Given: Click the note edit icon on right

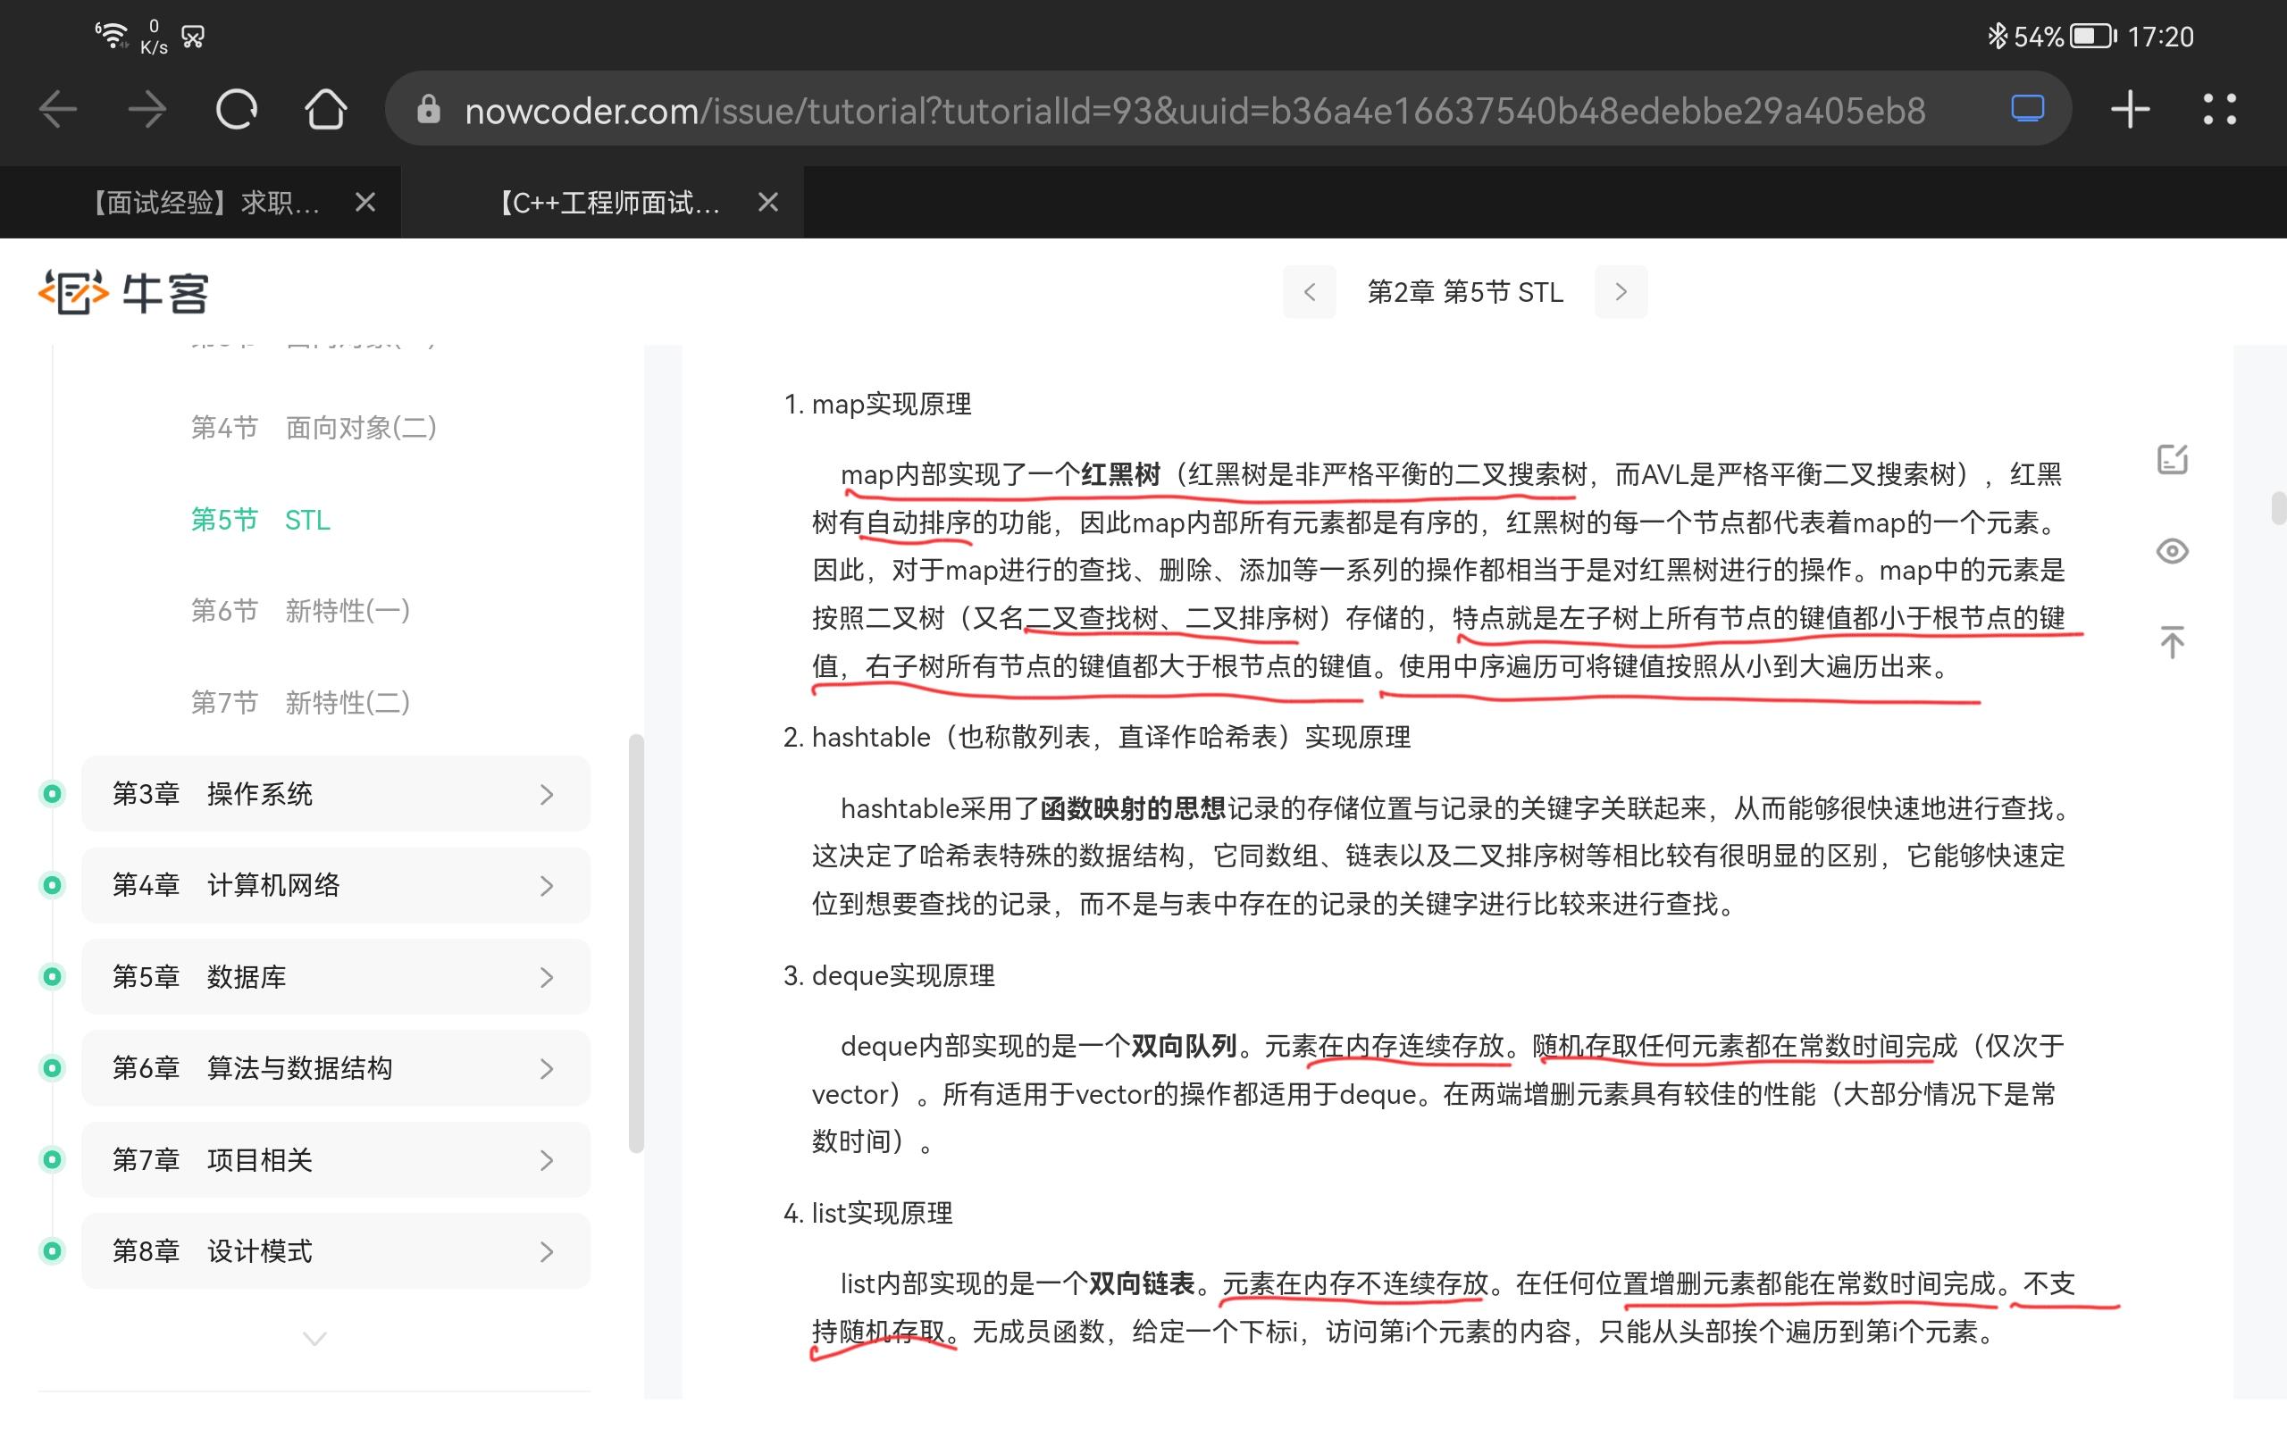Looking at the screenshot, I should (x=2172, y=460).
